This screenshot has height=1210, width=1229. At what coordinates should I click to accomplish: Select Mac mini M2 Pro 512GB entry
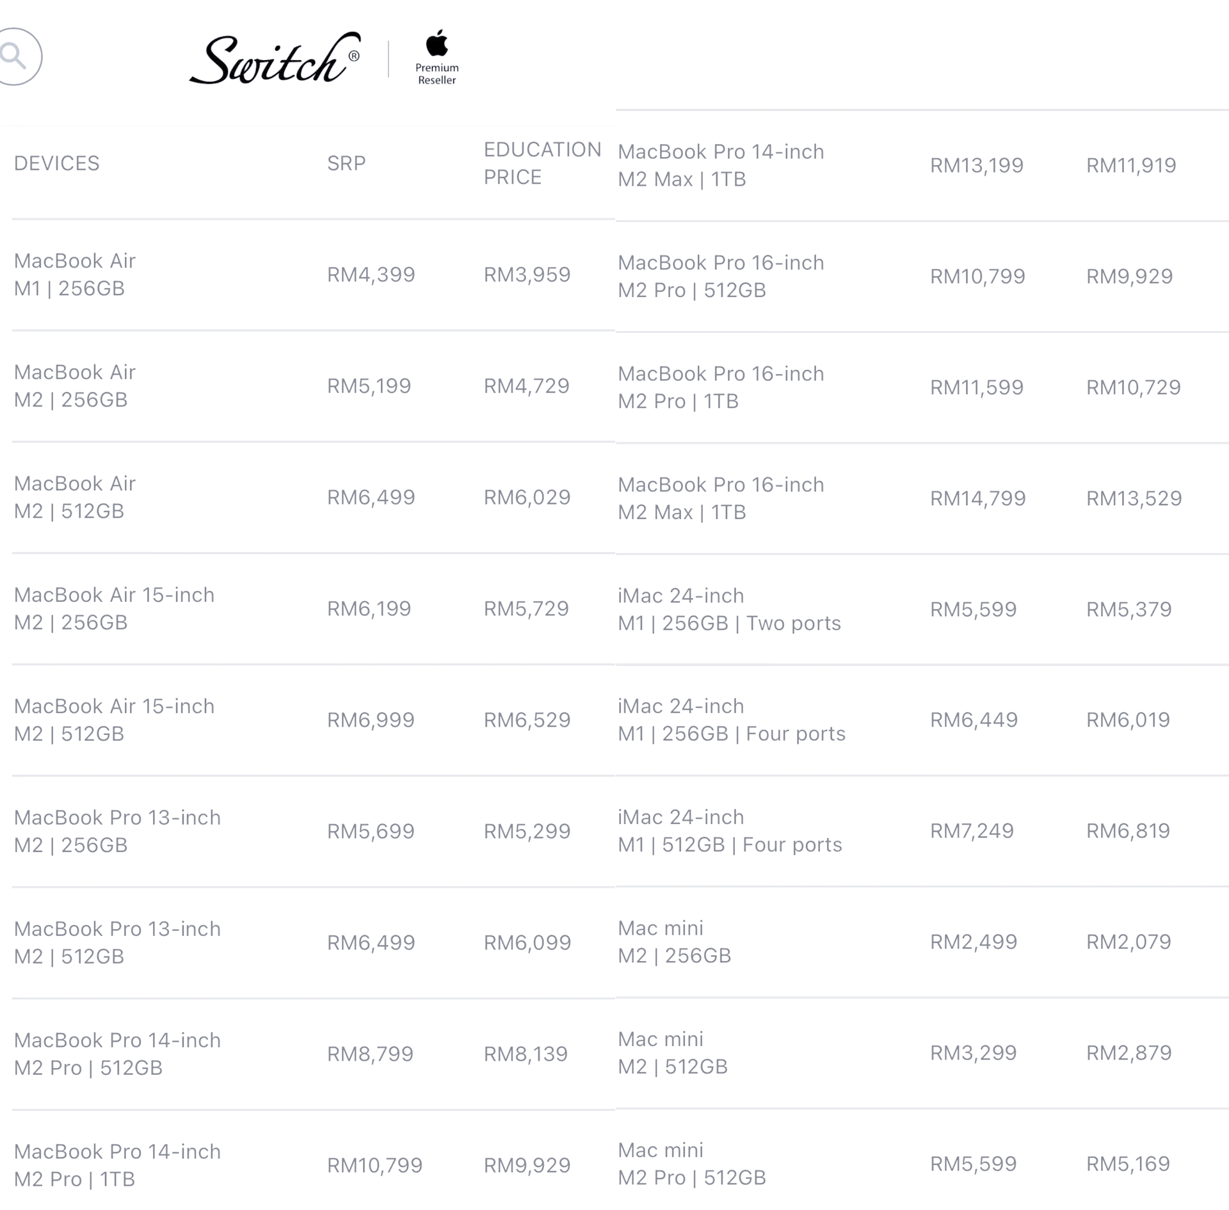click(x=691, y=1163)
